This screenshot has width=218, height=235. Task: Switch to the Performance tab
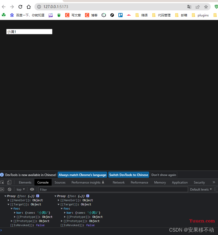[x=139, y=182]
